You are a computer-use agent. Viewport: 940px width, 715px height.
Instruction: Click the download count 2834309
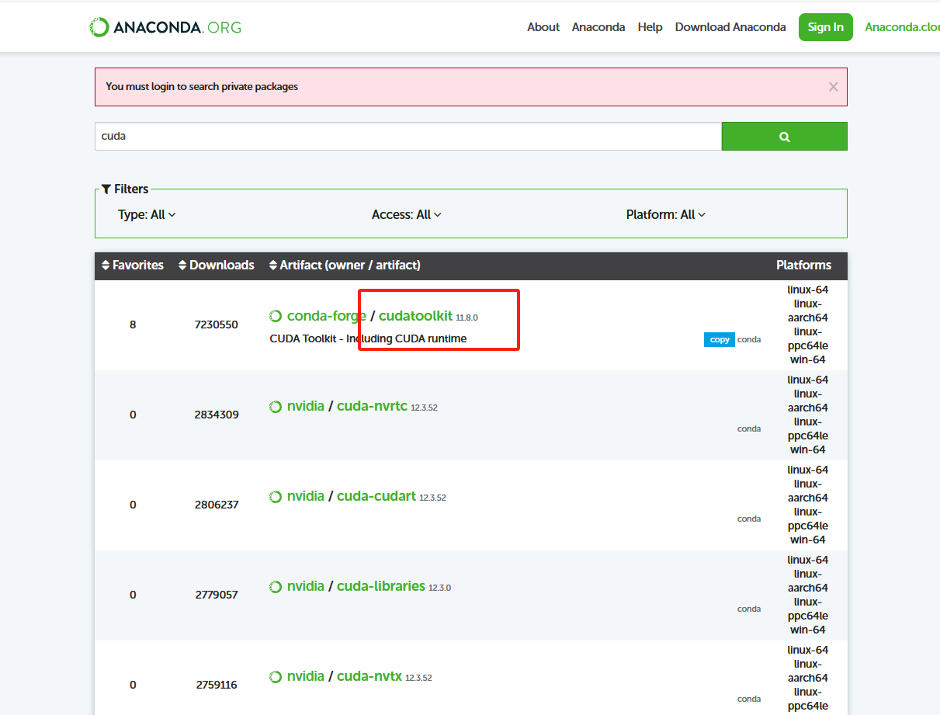pos(217,415)
